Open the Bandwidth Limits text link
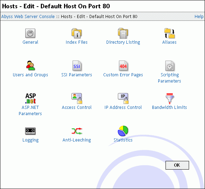This screenshot has width=205, height=189. point(169,107)
